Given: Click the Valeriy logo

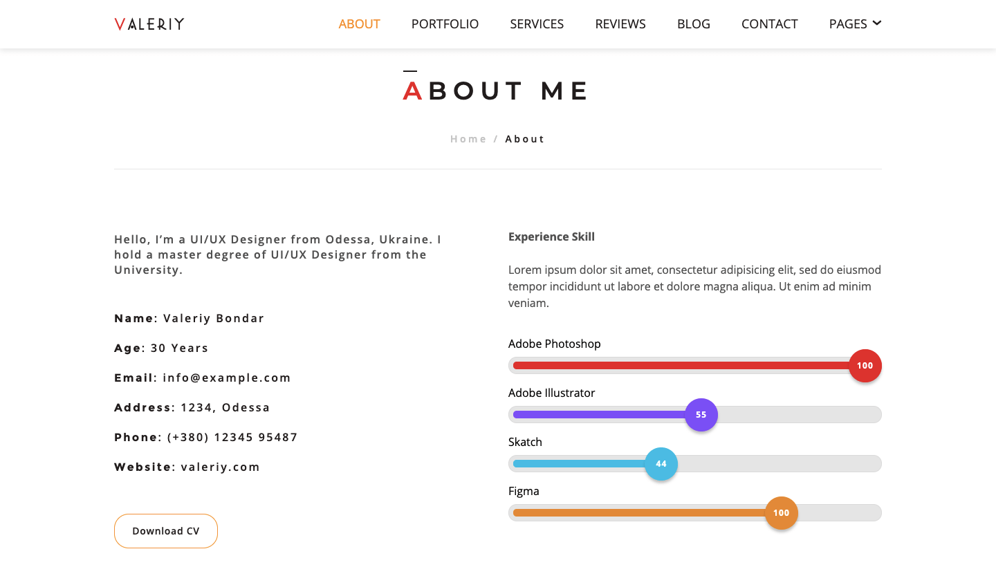Looking at the screenshot, I should click(149, 24).
